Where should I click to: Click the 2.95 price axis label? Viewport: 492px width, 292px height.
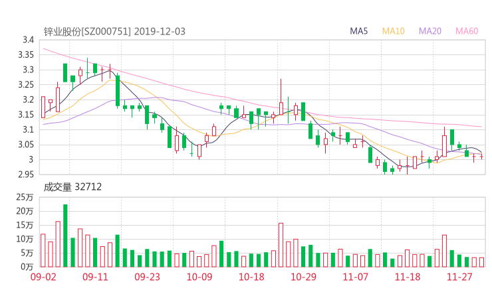26,175
